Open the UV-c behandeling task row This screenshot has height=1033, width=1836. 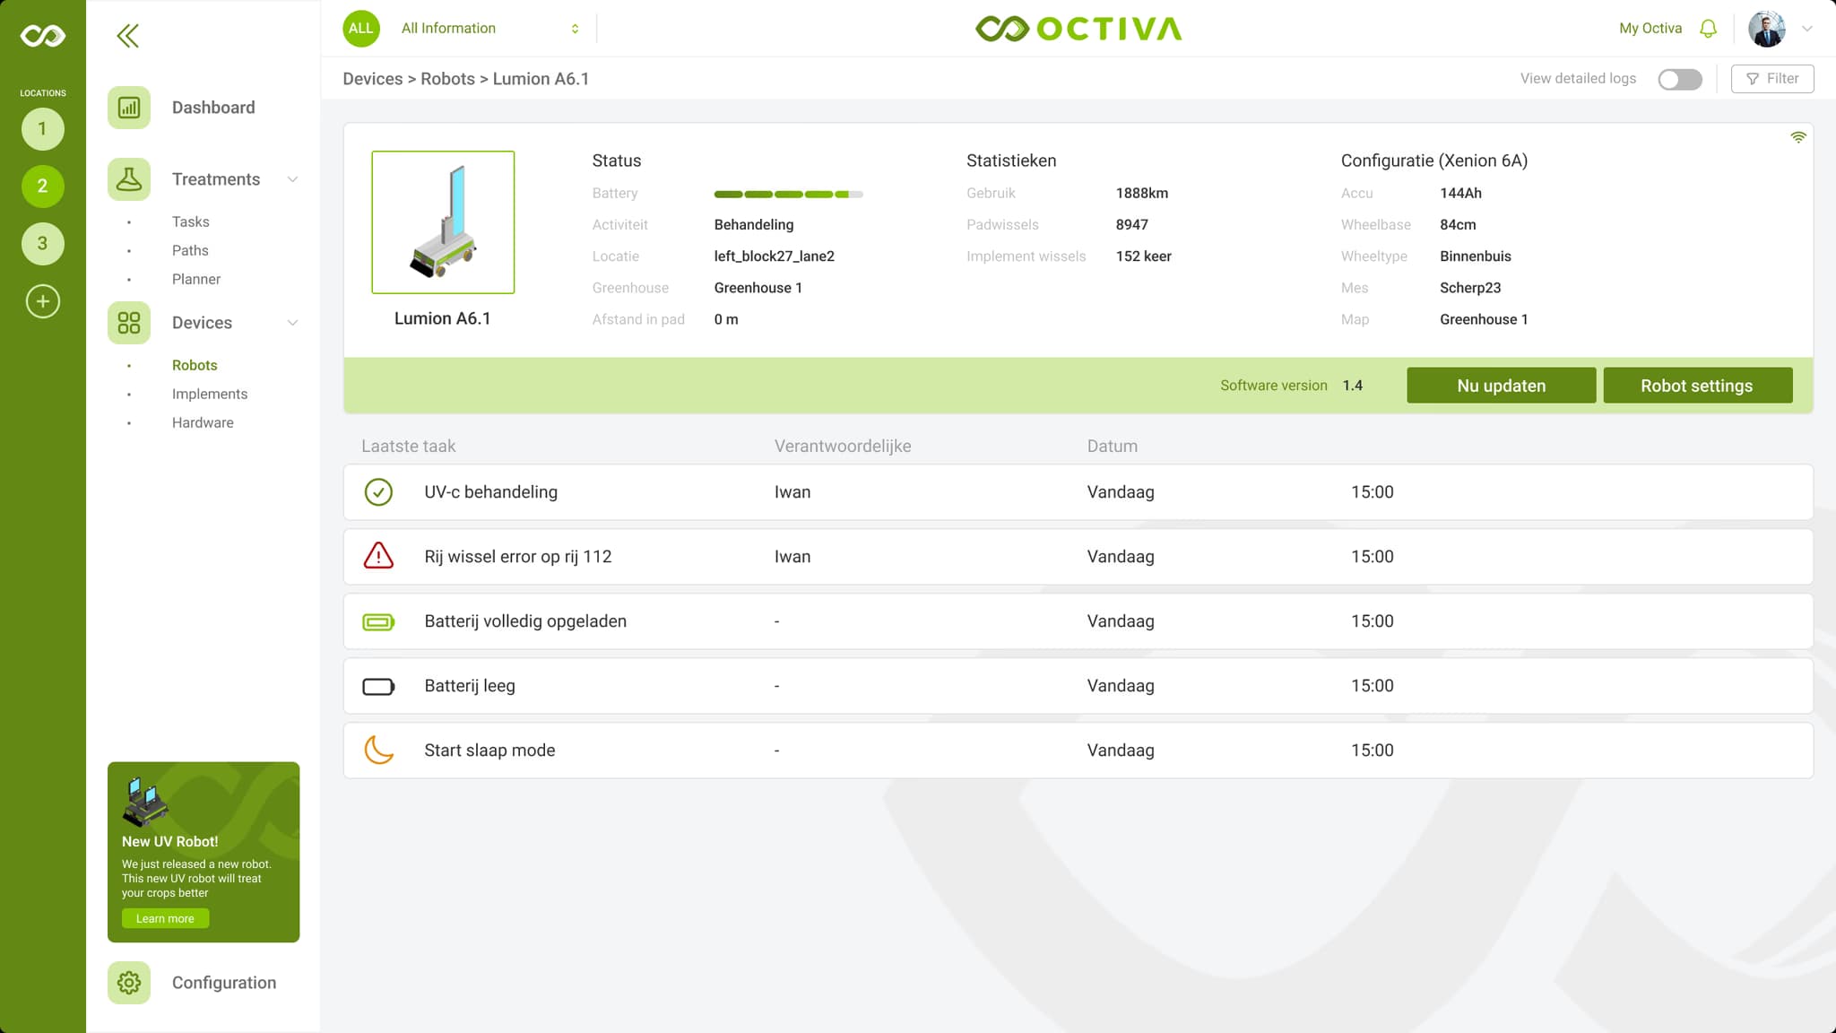click(x=1078, y=492)
